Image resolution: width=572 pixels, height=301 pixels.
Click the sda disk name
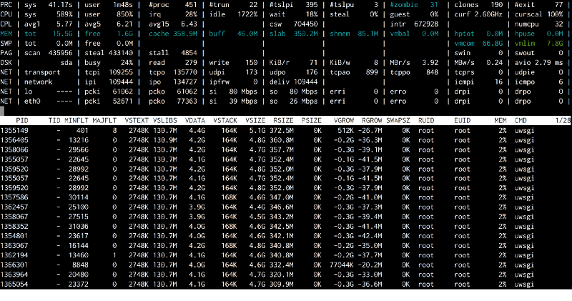click(x=66, y=63)
